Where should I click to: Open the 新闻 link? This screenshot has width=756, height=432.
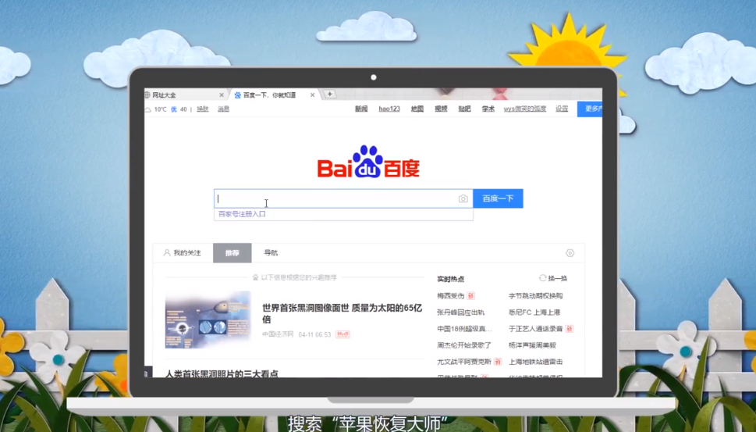coord(361,109)
